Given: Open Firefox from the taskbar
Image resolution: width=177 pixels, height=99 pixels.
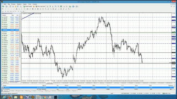Looking at the screenshot, I should click(x=10, y=97).
